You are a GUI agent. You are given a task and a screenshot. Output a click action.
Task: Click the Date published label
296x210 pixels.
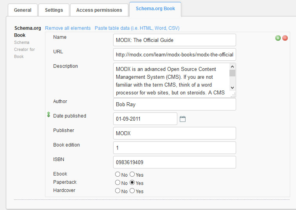tap(70, 116)
